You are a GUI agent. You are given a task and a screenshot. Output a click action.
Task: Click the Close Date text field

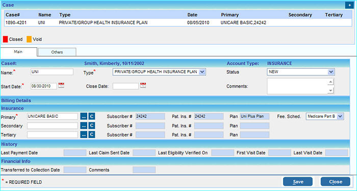(125, 86)
